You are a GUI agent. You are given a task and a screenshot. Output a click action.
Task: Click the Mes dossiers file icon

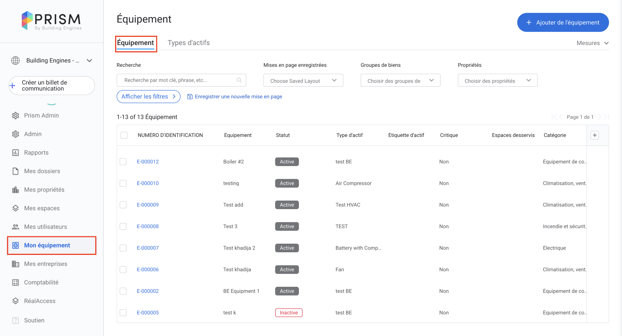[x=16, y=171]
